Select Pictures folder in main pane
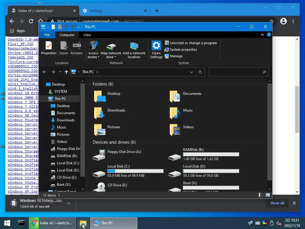Viewport: 305px width, 229px height. click(x=107, y=130)
